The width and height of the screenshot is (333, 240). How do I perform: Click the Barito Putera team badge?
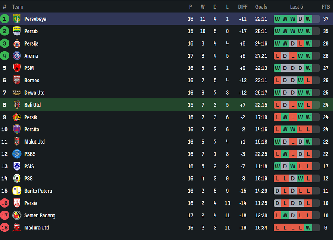click(17, 191)
